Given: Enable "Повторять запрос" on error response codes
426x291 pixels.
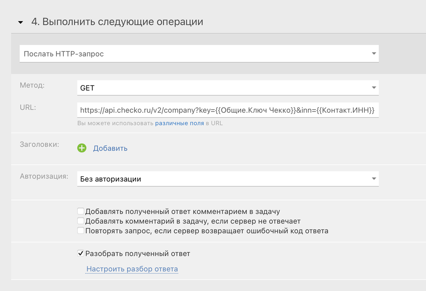Looking at the screenshot, I should (x=80, y=230).
